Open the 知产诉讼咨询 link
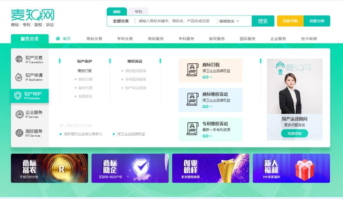This screenshot has height=199, width=343. (x=136, y=88)
